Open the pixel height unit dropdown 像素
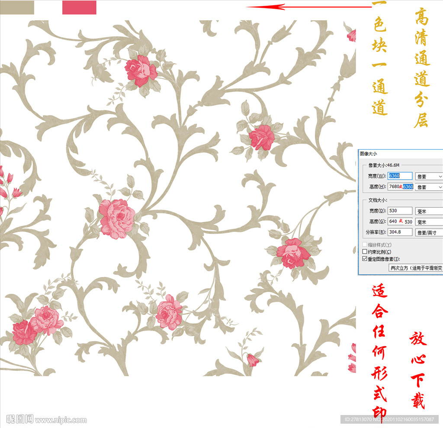443x428 pixels. [x=429, y=187]
